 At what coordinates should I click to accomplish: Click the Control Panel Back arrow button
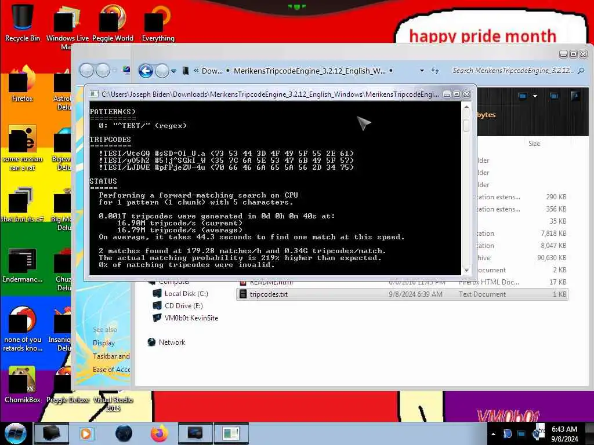coord(87,70)
